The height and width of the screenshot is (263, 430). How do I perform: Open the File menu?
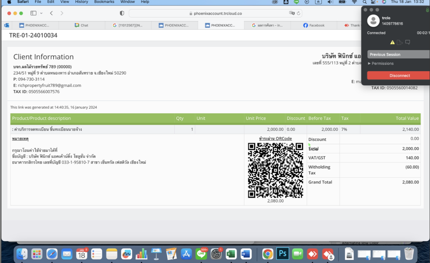[x=38, y=2]
